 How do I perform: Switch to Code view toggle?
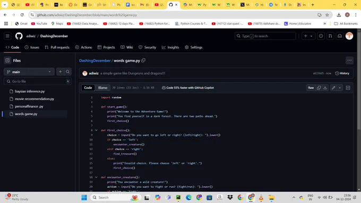[88, 87]
